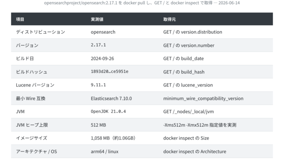The height and width of the screenshot is (159, 284).
Task: Click the 取得元 column header
Action: point(170,19)
